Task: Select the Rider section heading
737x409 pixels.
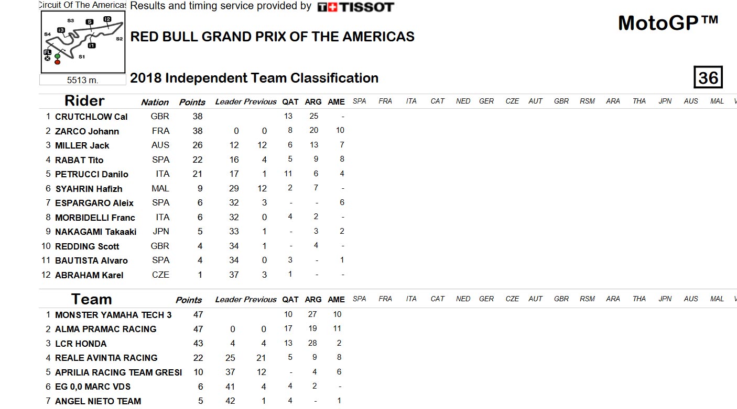Action: 84,100
